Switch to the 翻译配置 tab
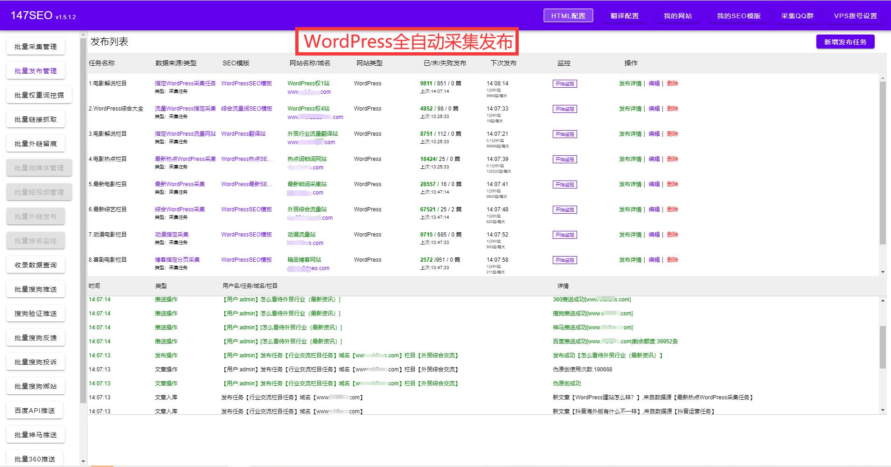891x467 pixels. 624,15
